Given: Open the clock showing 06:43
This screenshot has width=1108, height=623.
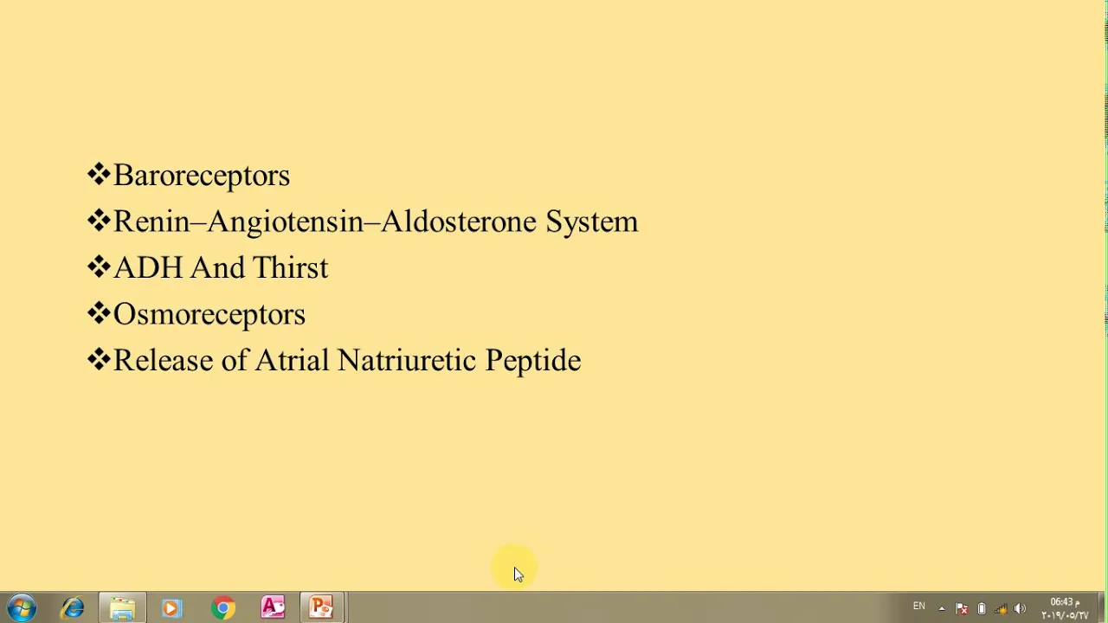Looking at the screenshot, I should 1065,608.
